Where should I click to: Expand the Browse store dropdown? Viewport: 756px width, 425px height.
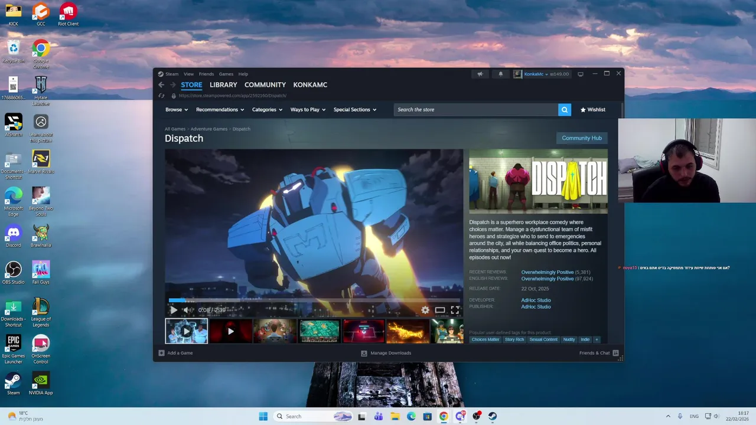(x=177, y=110)
